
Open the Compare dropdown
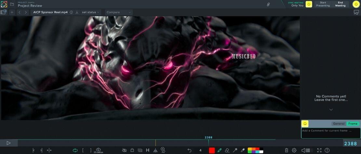119,12
